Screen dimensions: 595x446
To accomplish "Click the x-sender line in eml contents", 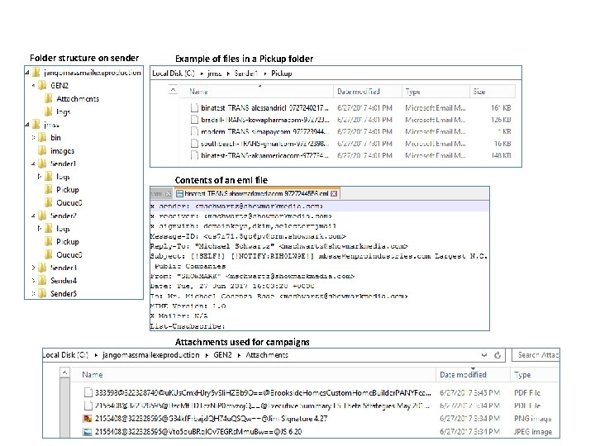I will click(x=319, y=206).
